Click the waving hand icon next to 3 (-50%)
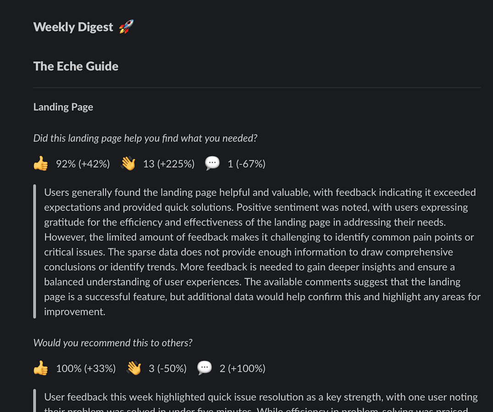This screenshot has height=412, width=493. pyautogui.click(x=134, y=368)
